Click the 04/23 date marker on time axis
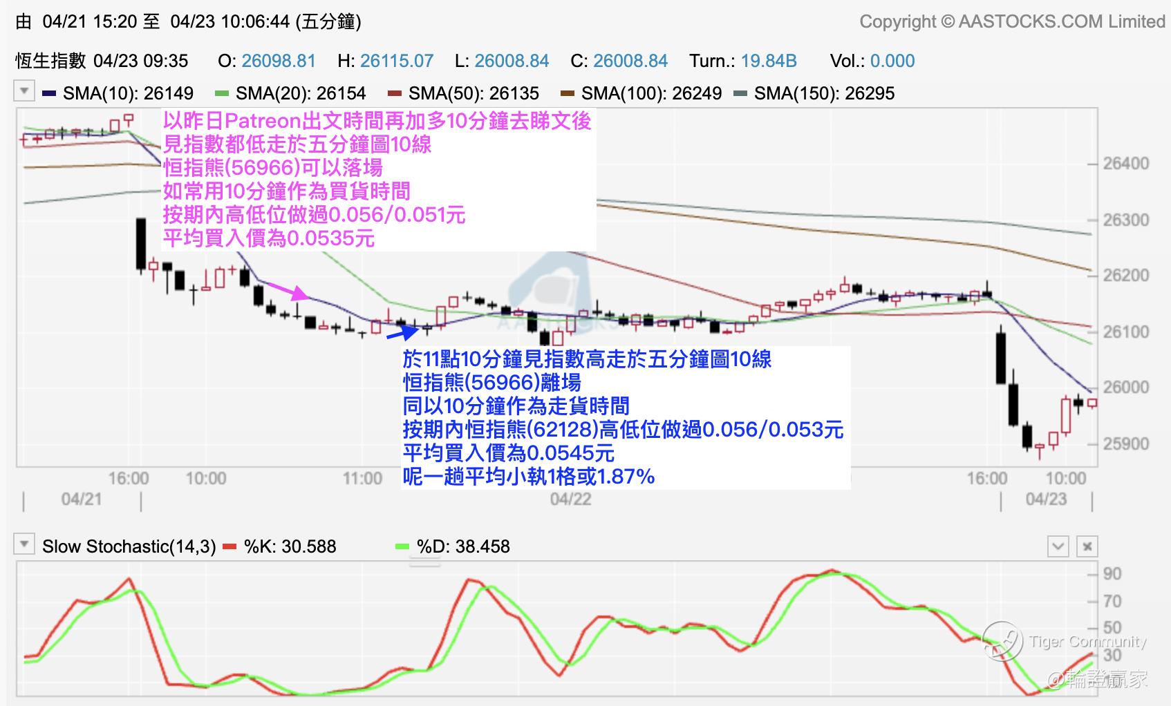The width and height of the screenshot is (1171, 706). click(1046, 499)
